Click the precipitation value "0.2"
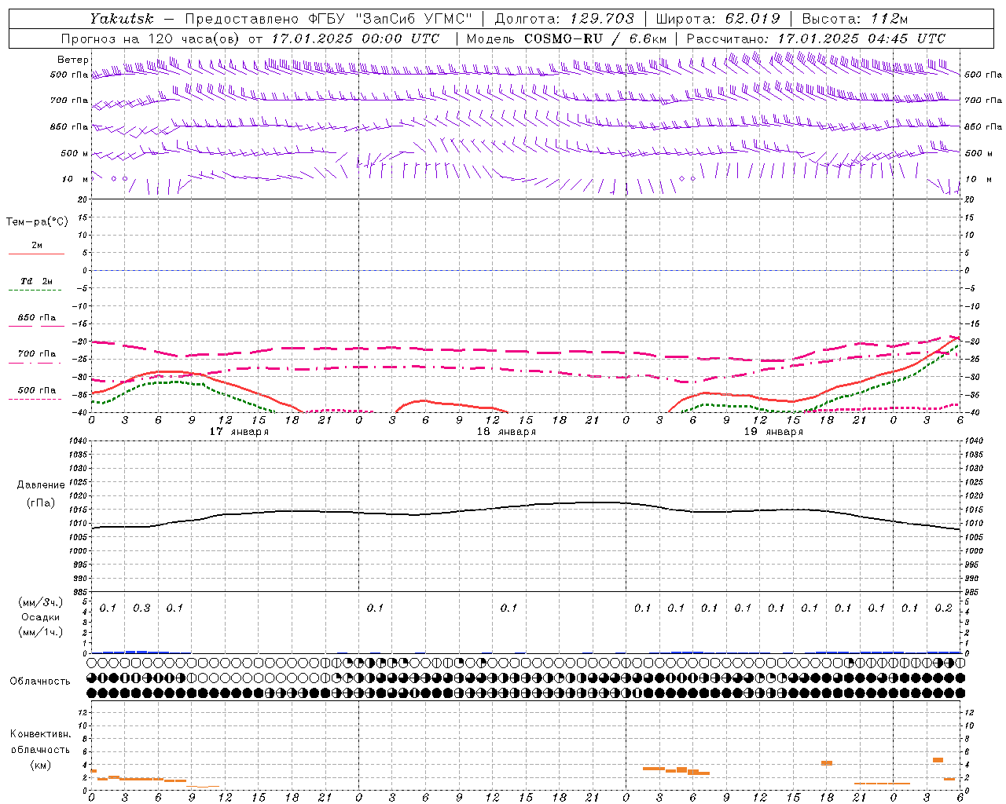 point(943,608)
